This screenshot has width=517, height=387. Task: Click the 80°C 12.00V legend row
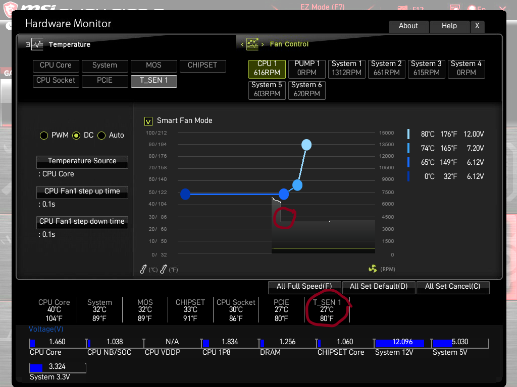tap(446, 134)
